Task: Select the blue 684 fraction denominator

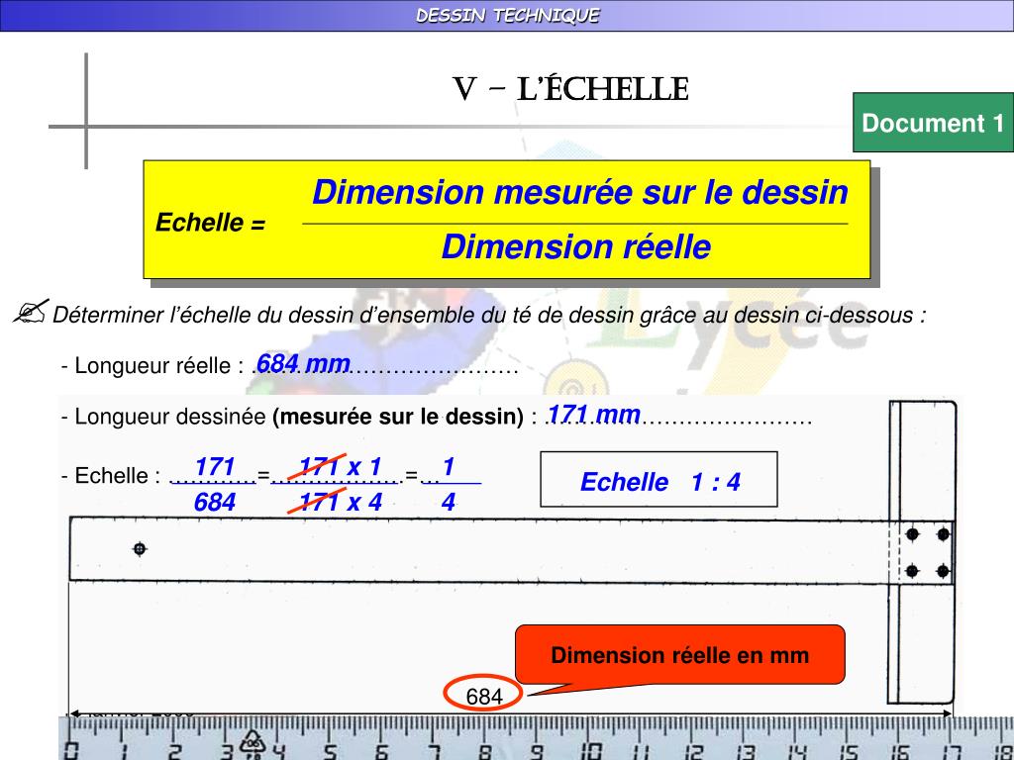Action: pos(215,502)
